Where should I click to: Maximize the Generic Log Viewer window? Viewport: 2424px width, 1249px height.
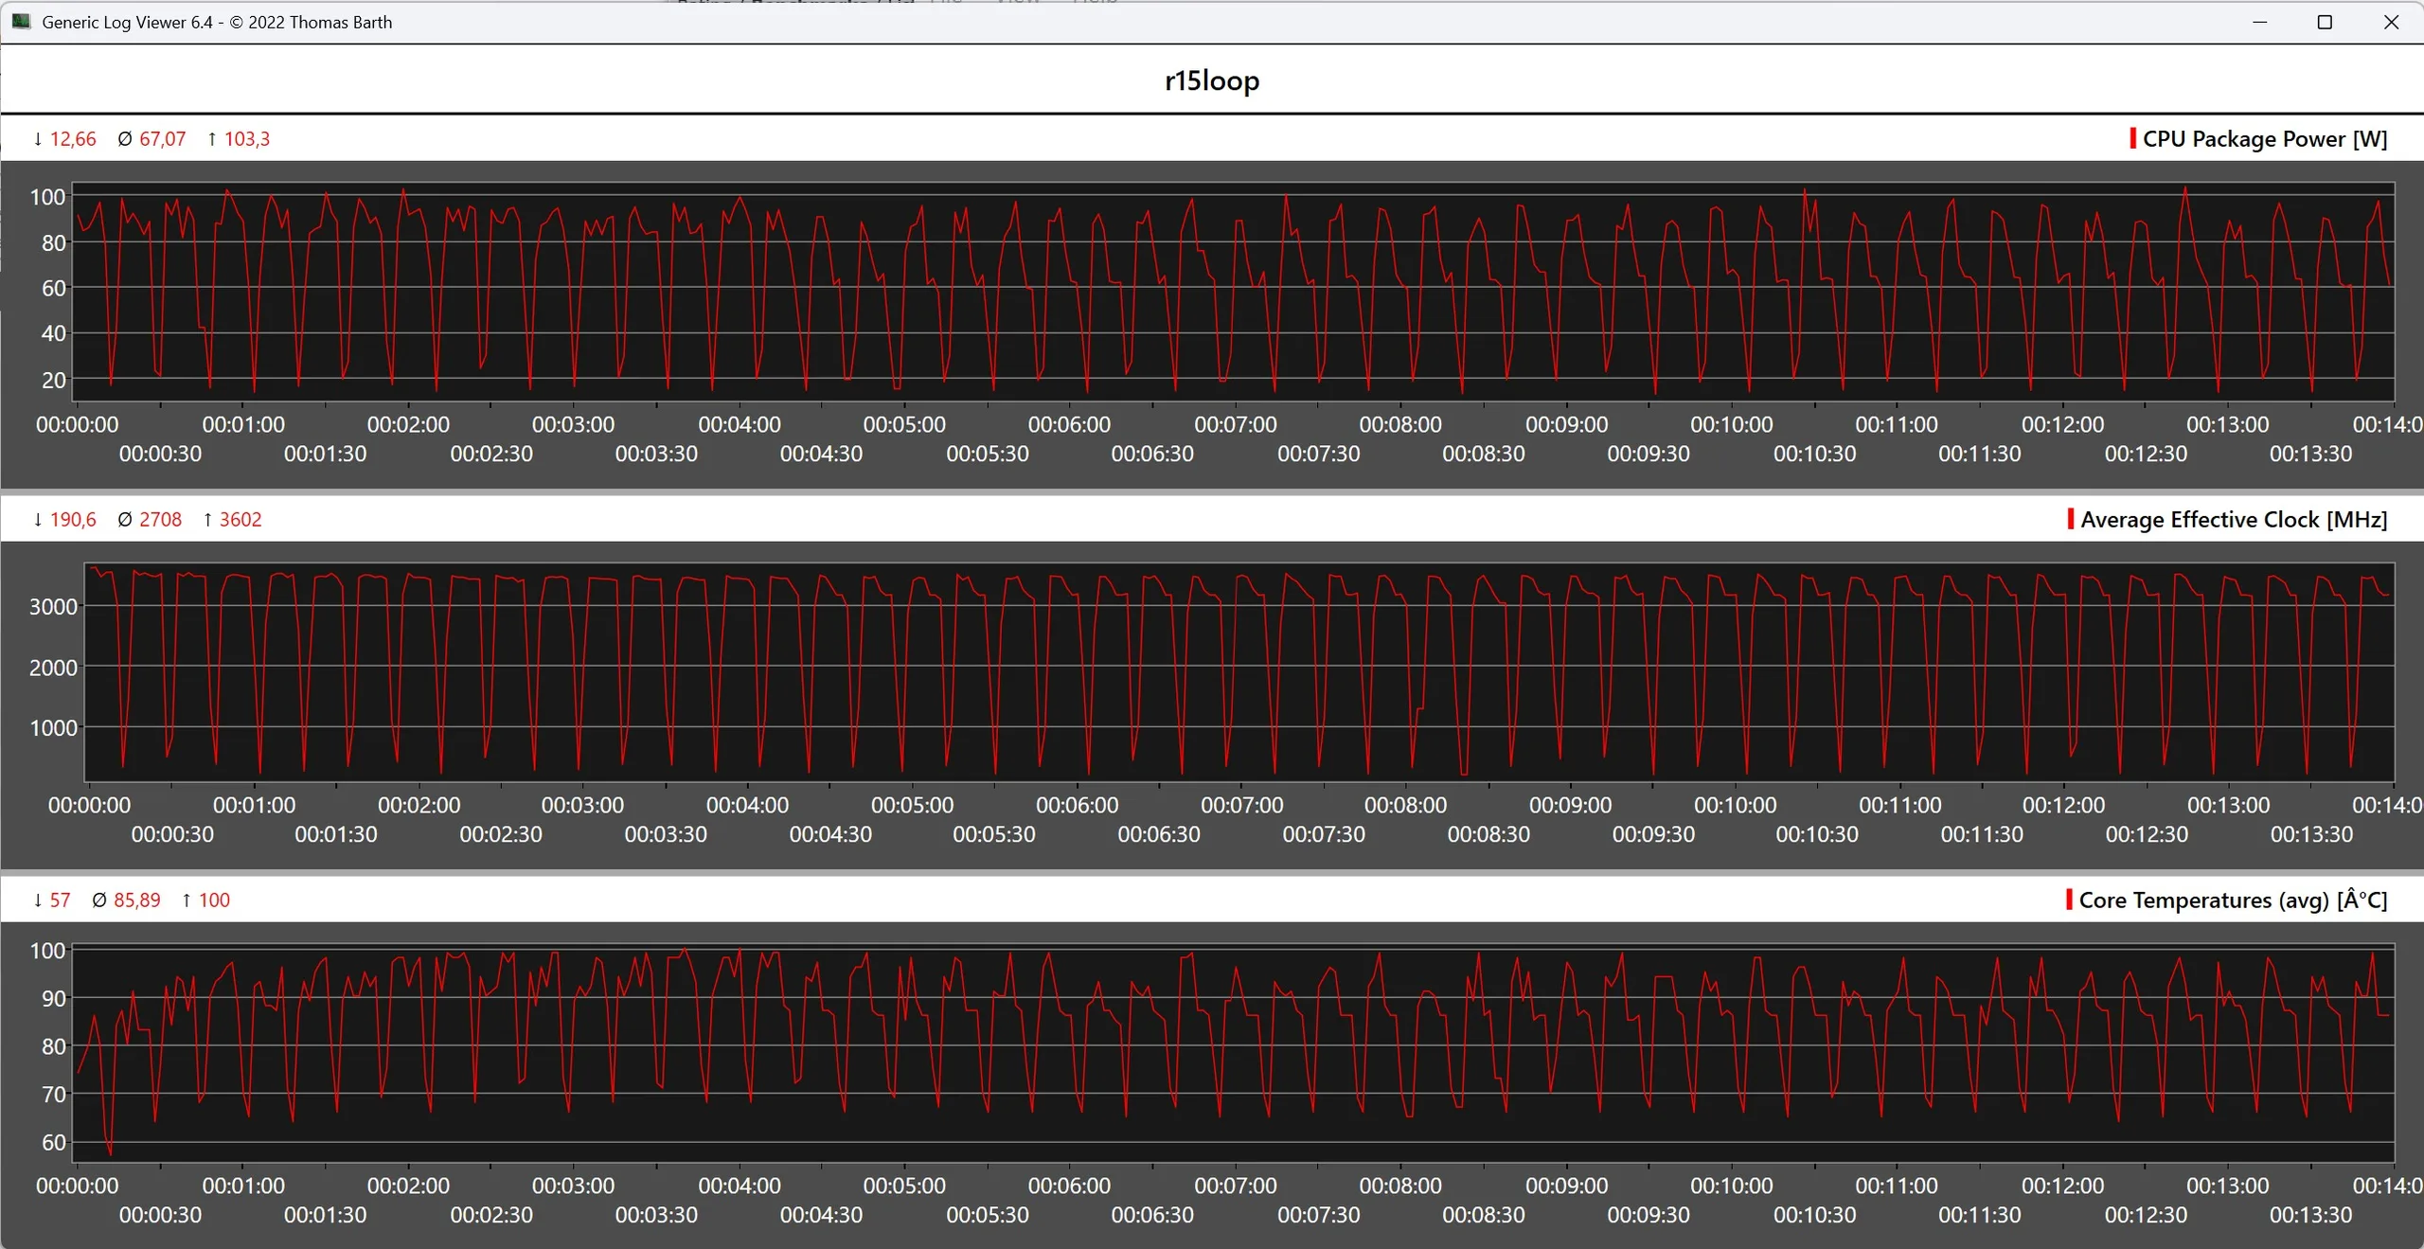tap(2325, 22)
